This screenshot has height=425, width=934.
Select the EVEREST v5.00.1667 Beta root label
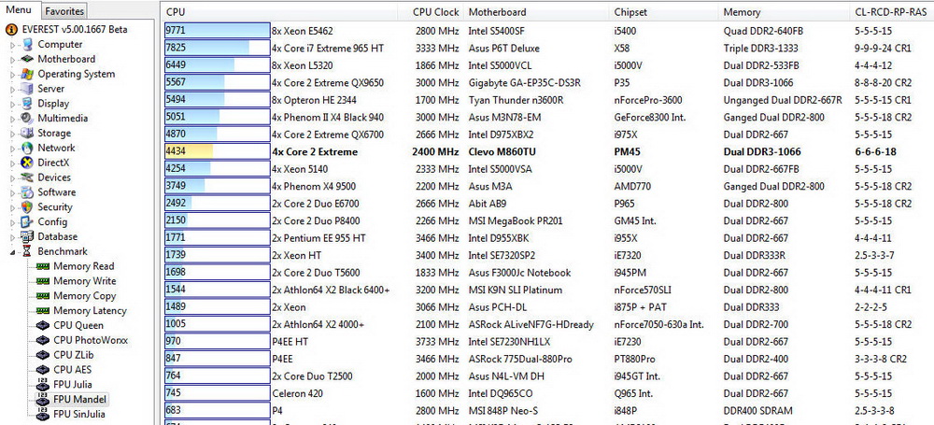75,29
